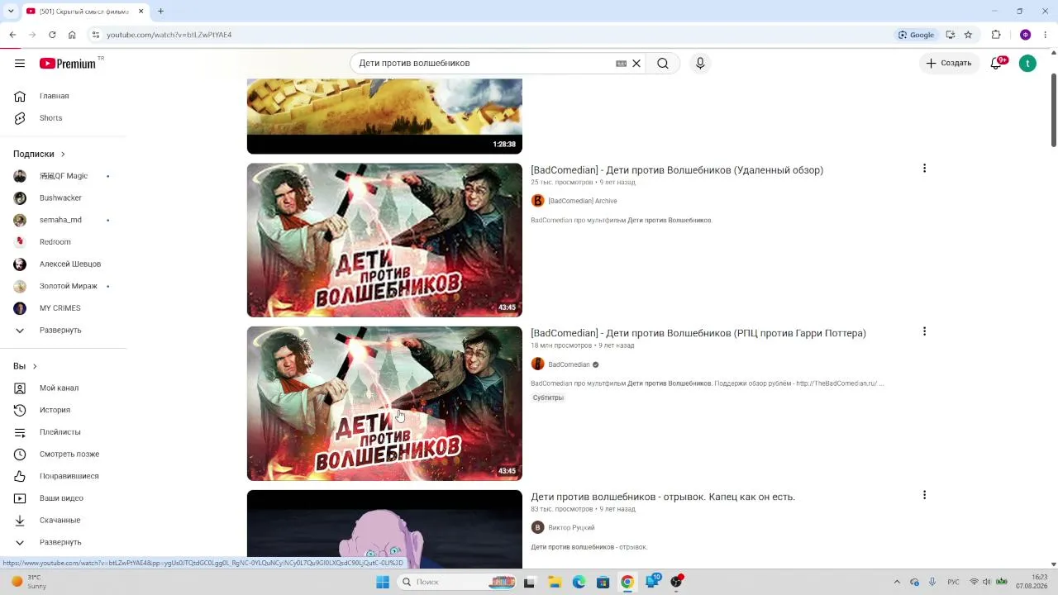Open the Удаленный обзор video thumbnail

tap(384, 240)
